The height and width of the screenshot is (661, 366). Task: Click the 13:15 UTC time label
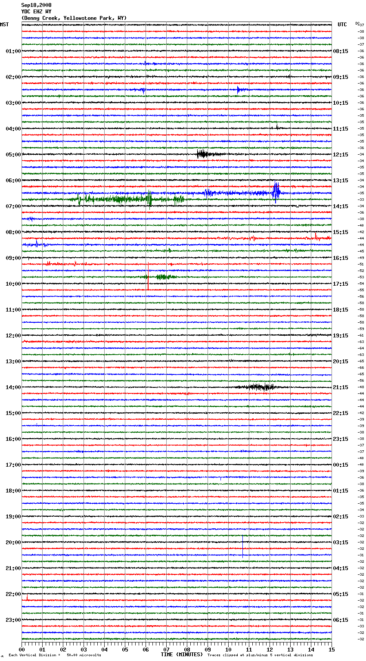(x=341, y=181)
